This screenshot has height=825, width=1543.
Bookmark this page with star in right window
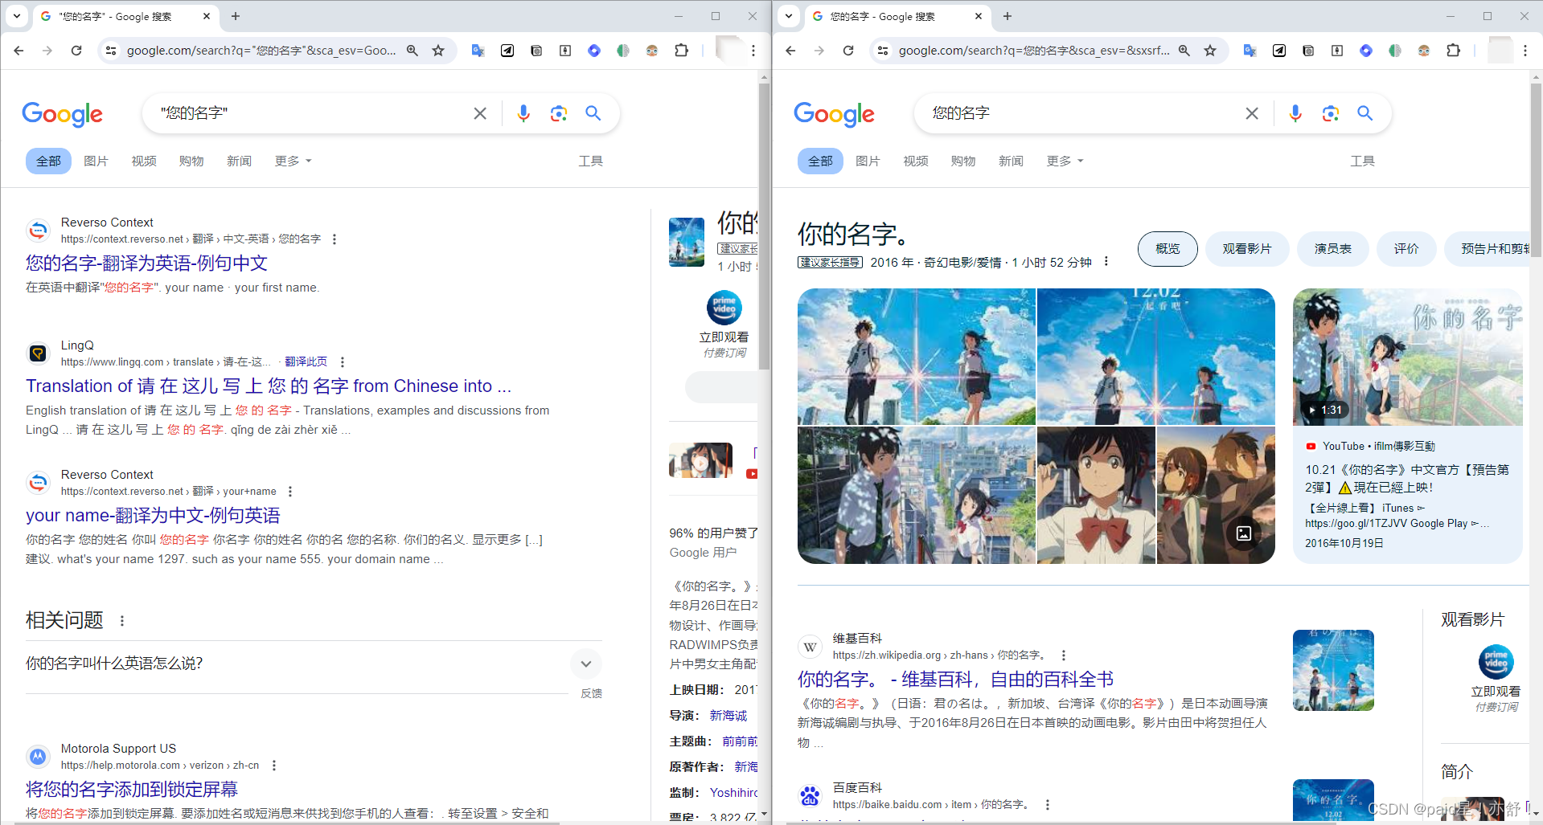tap(1210, 51)
